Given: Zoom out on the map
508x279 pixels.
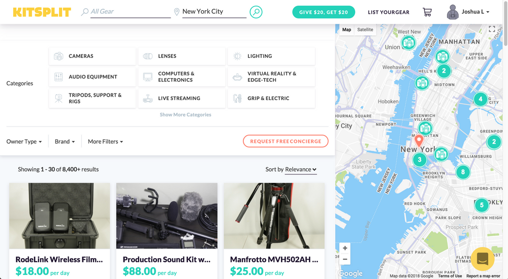Looking at the screenshot, I should tap(345, 259).
